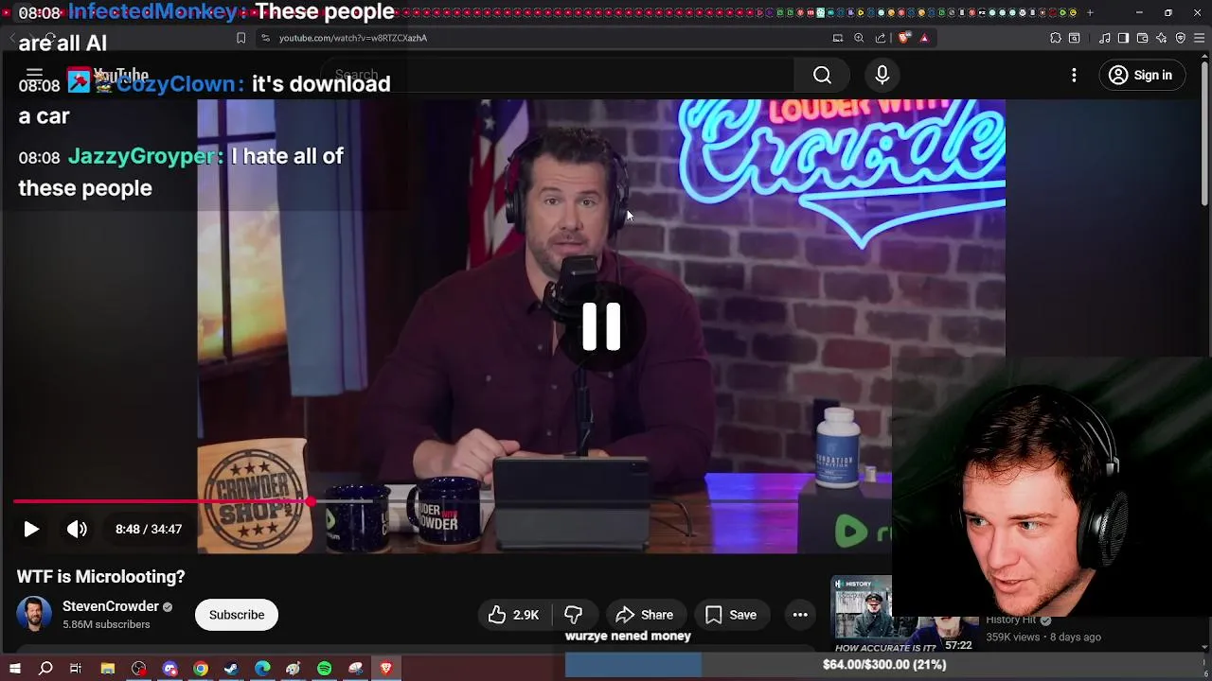
Task: Mute the video volume
Action: [77, 529]
